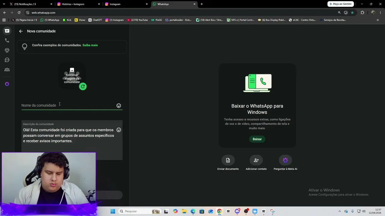Click the "Peça ao Gemini" button
This screenshot has width=385, height=216.
[x=341, y=4]
